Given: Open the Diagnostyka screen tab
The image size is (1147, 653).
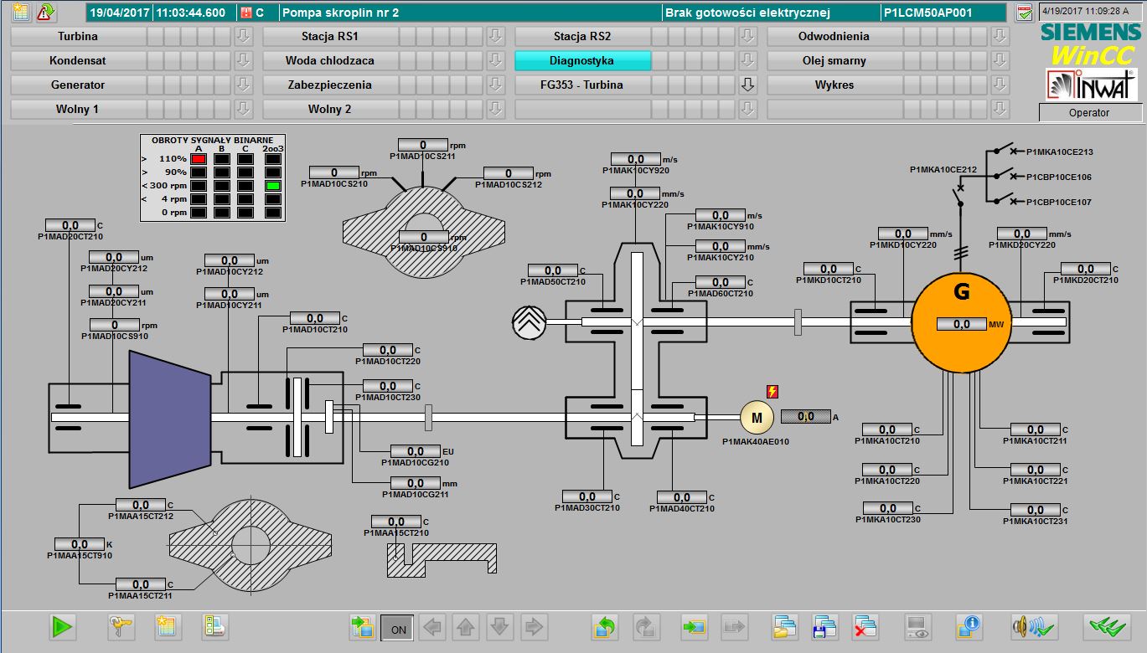Looking at the screenshot, I should pos(581,60).
